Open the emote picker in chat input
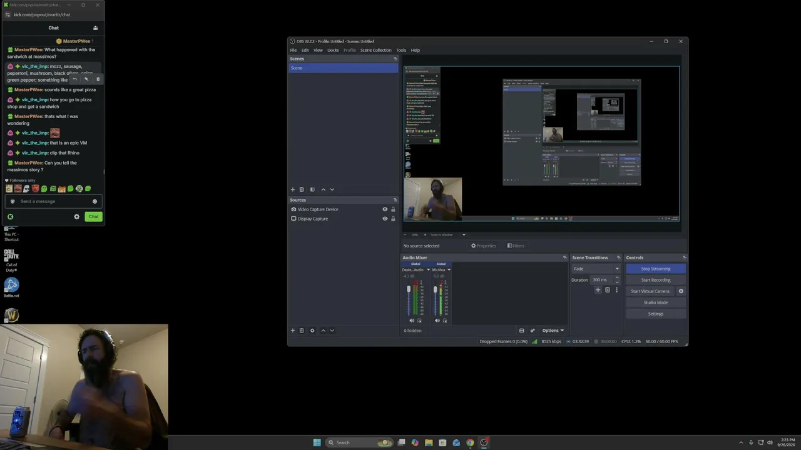 [95, 201]
